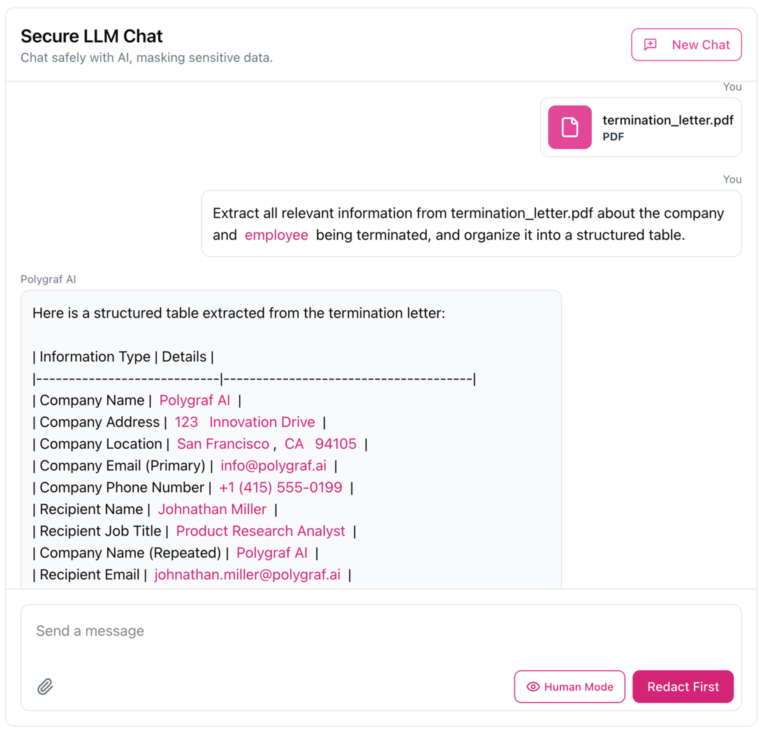Image resolution: width=764 pixels, height=735 pixels.
Task: Toggle Human Mode
Action: tap(570, 686)
